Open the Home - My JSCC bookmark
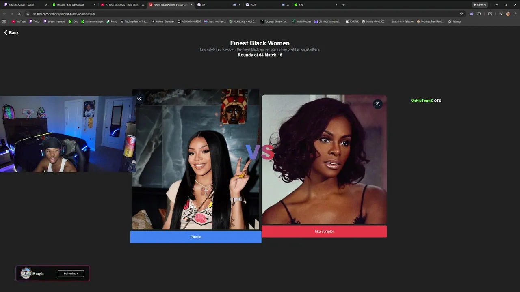The image size is (520, 292). (373, 21)
